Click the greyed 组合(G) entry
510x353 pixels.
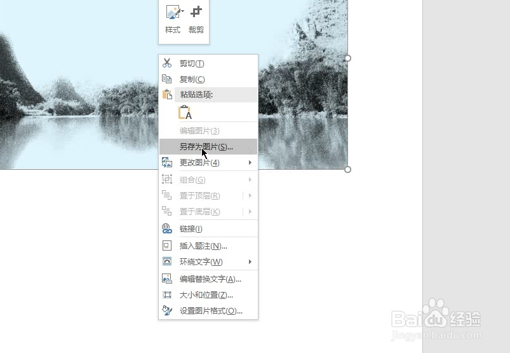[x=208, y=180]
